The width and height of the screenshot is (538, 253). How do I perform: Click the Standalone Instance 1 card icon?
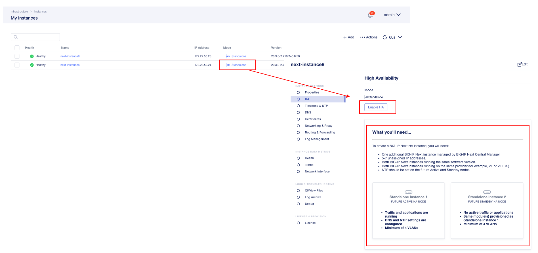click(408, 192)
